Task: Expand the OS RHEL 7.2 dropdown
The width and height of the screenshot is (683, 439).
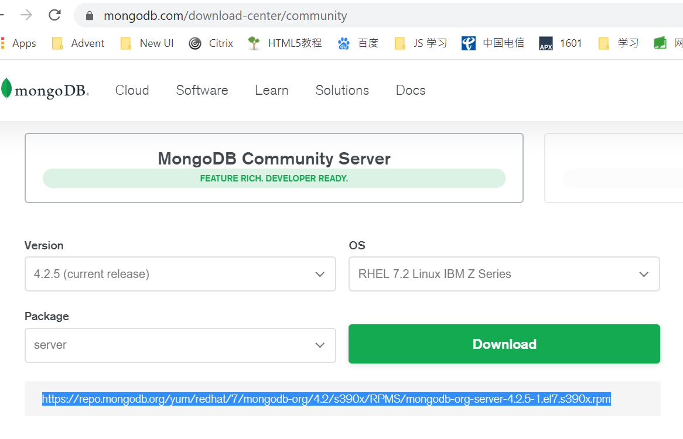Action: pos(504,274)
